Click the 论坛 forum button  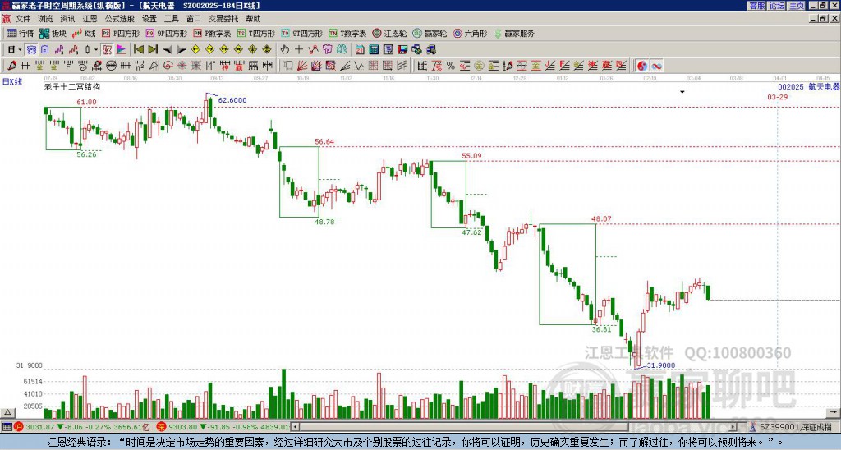coord(777,6)
